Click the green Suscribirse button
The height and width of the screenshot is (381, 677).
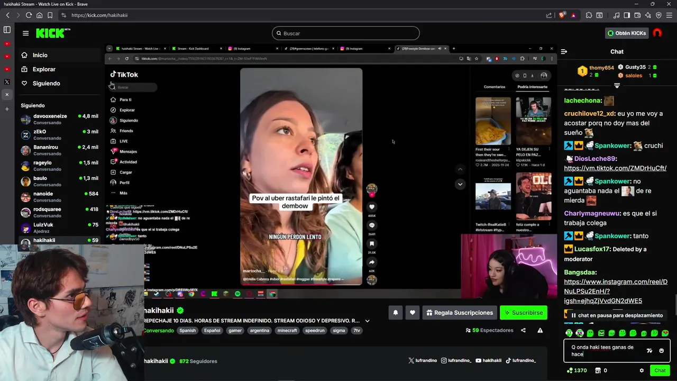523,313
